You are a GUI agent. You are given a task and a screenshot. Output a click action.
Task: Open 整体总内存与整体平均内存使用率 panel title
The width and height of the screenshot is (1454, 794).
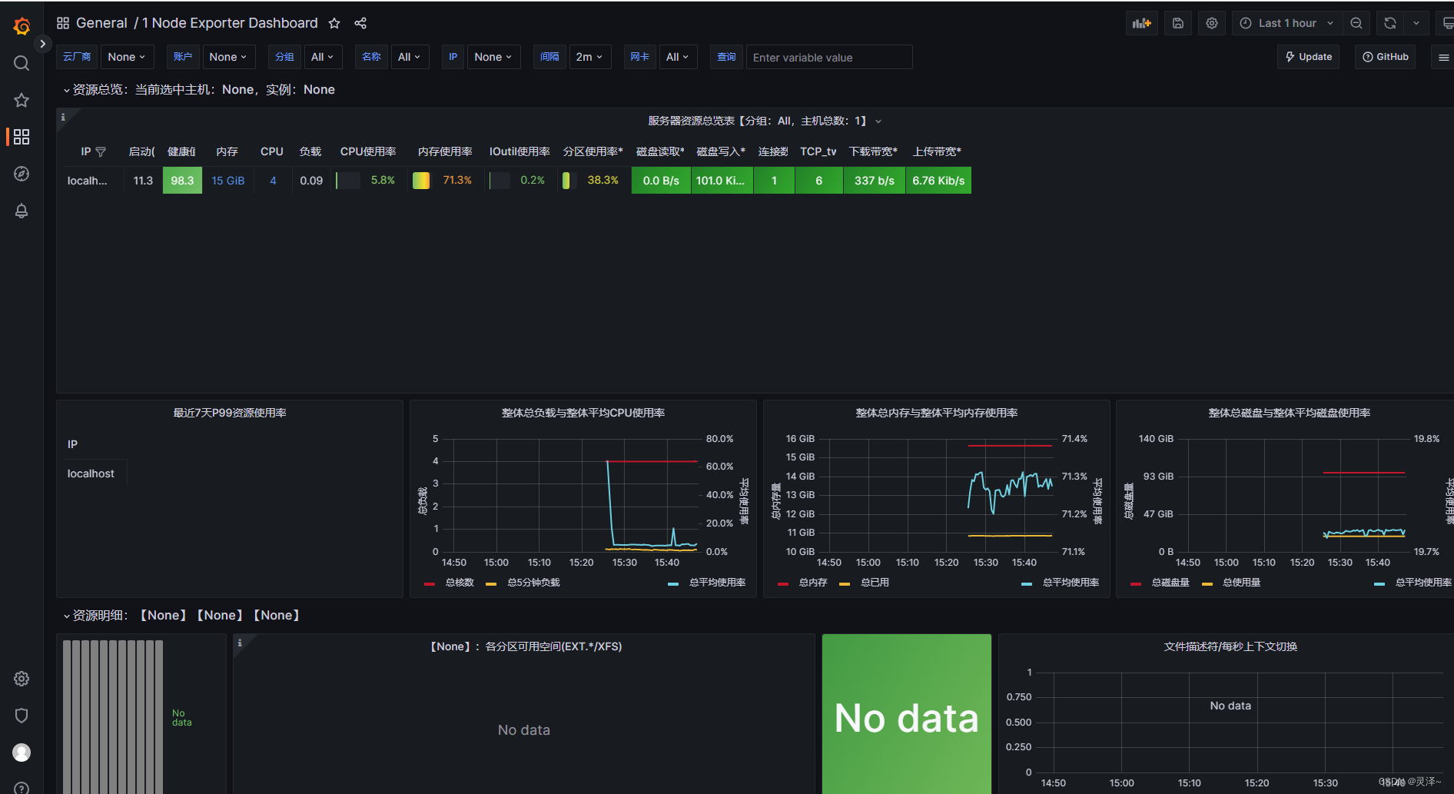coord(937,413)
